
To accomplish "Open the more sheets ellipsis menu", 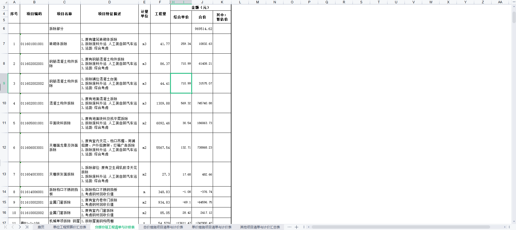I will pos(289,227).
